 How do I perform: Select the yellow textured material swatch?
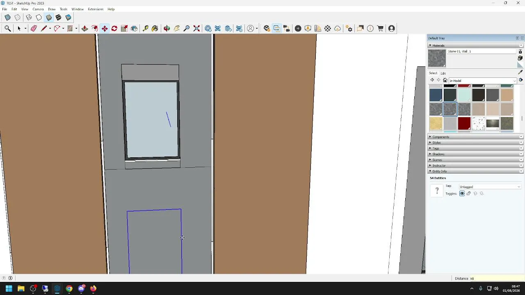[436, 123]
